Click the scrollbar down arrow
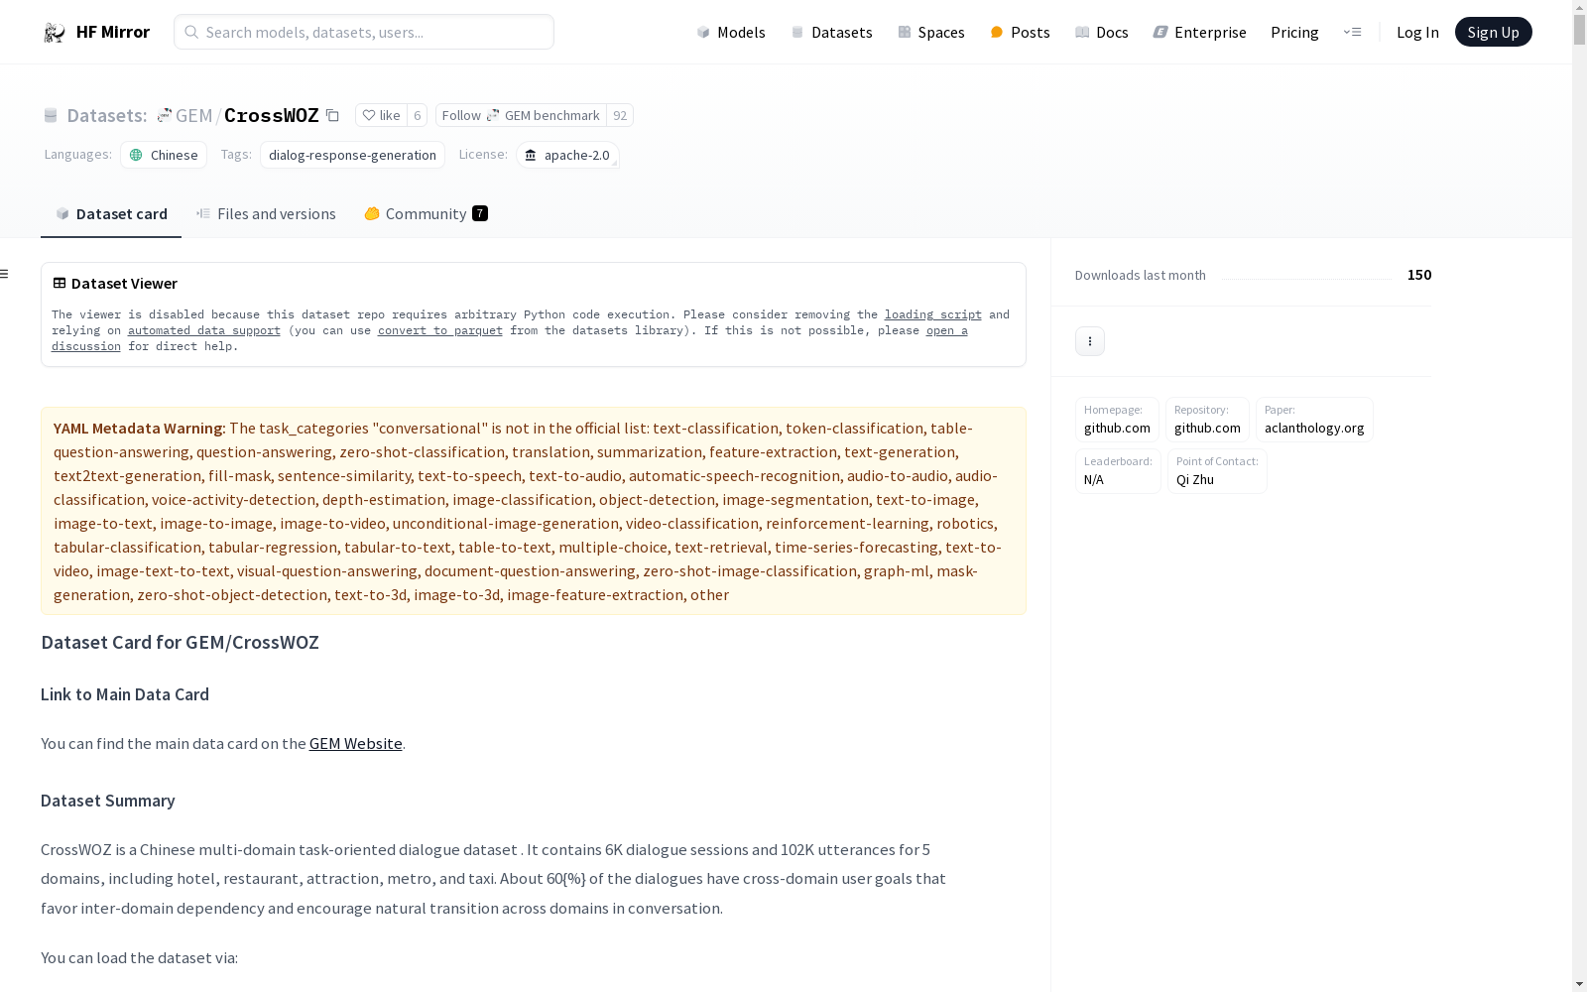The image size is (1587, 992). pos(1579,984)
